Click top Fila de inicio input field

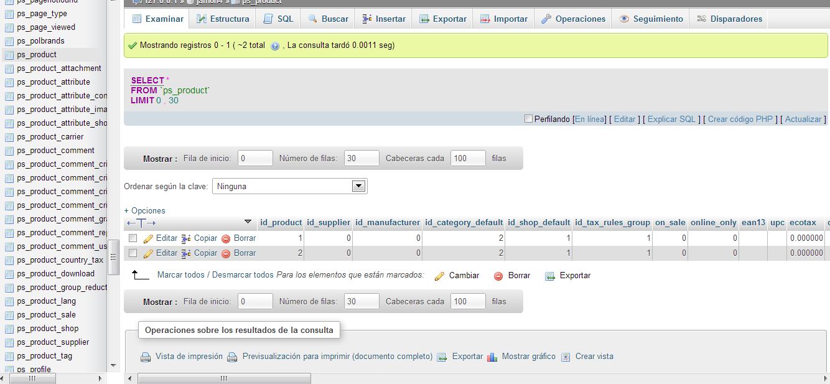tap(255, 158)
